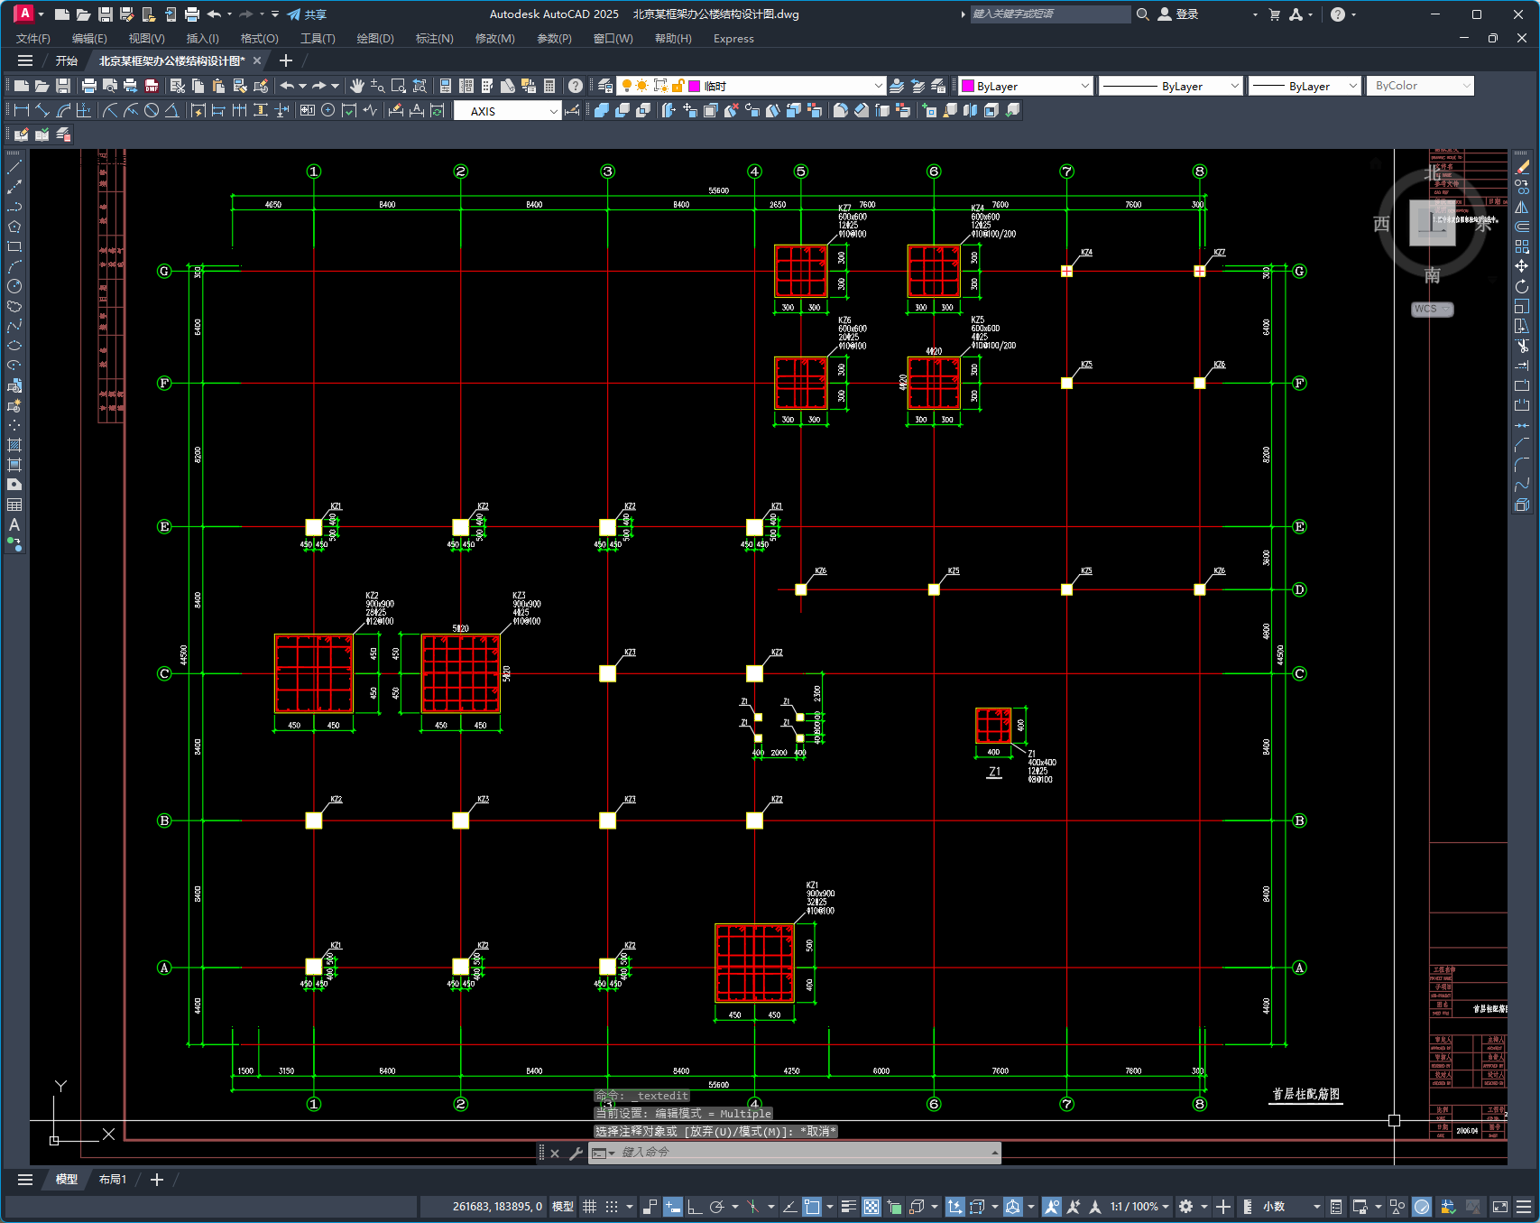Toggle clean screen in status bar
This screenshot has width=1540, height=1223.
1500,1207
